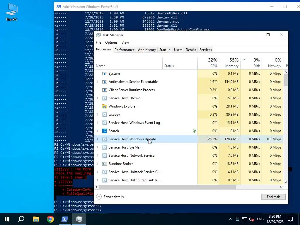
Task: Select the Windows Explorer process row
Action: [189, 106]
